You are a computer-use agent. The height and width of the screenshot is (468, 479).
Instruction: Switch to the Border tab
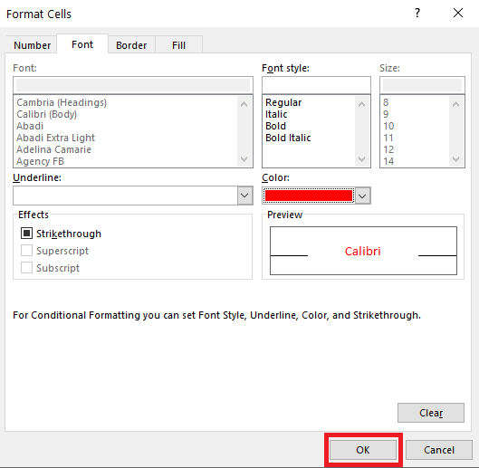pyautogui.click(x=131, y=45)
